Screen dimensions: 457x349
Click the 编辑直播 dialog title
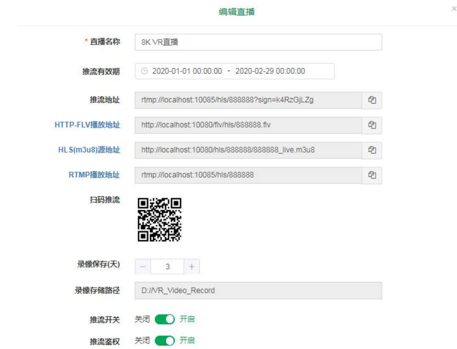[237, 12]
